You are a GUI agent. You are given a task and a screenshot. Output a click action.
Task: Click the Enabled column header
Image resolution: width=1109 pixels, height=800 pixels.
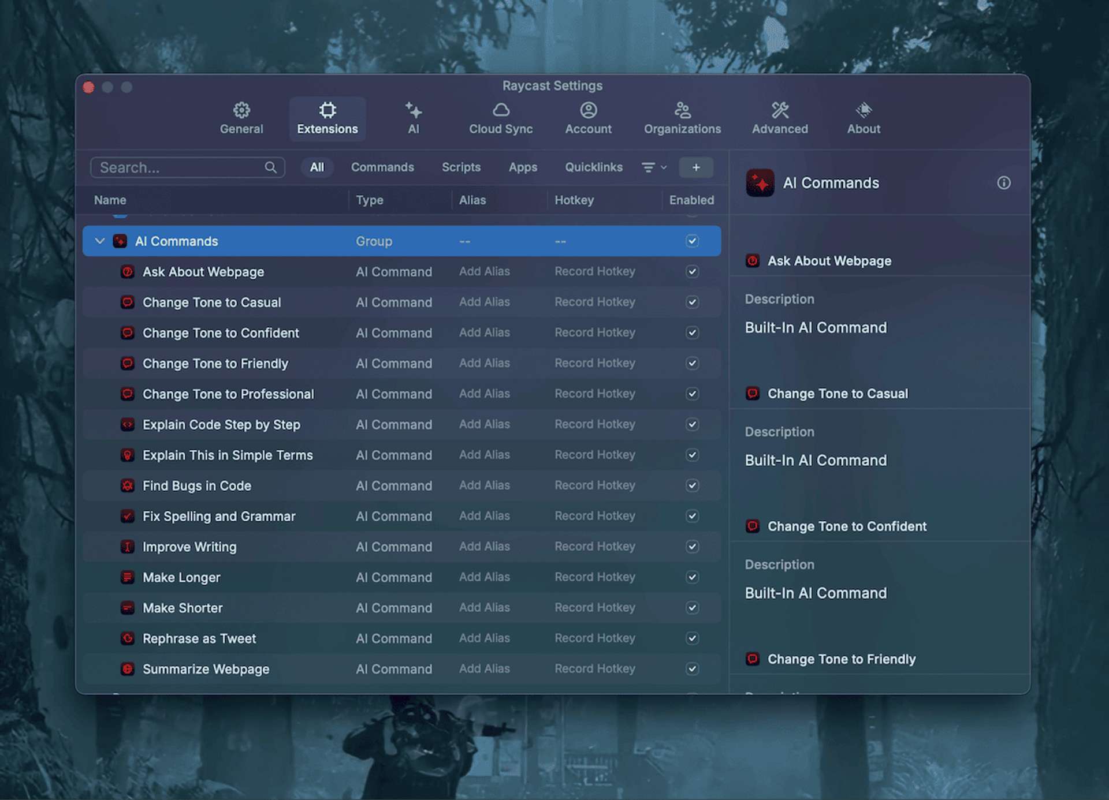click(x=691, y=200)
